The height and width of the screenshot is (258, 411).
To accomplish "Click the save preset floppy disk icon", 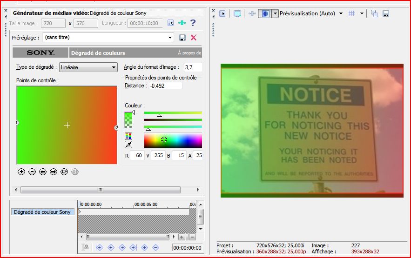I will tap(182, 38).
